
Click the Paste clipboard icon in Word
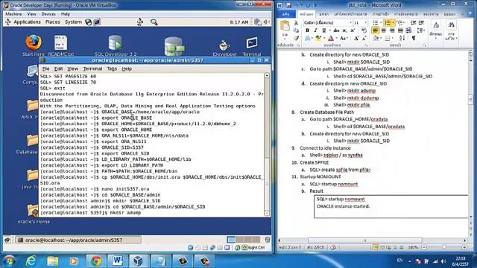click(285, 25)
